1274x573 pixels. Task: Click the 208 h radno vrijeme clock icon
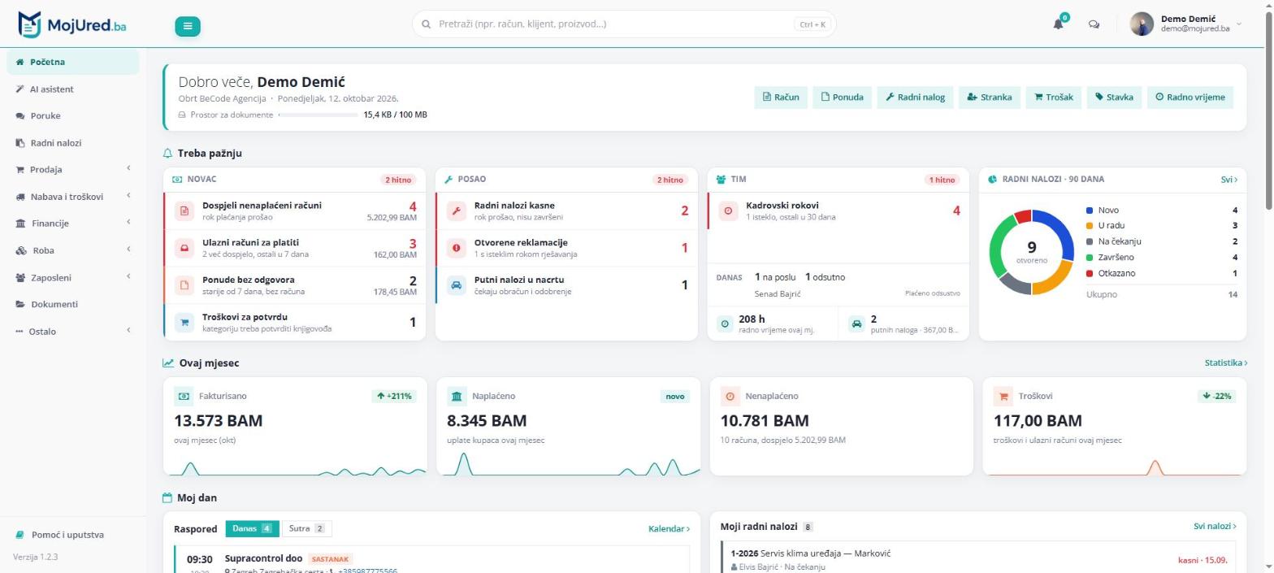point(725,323)
